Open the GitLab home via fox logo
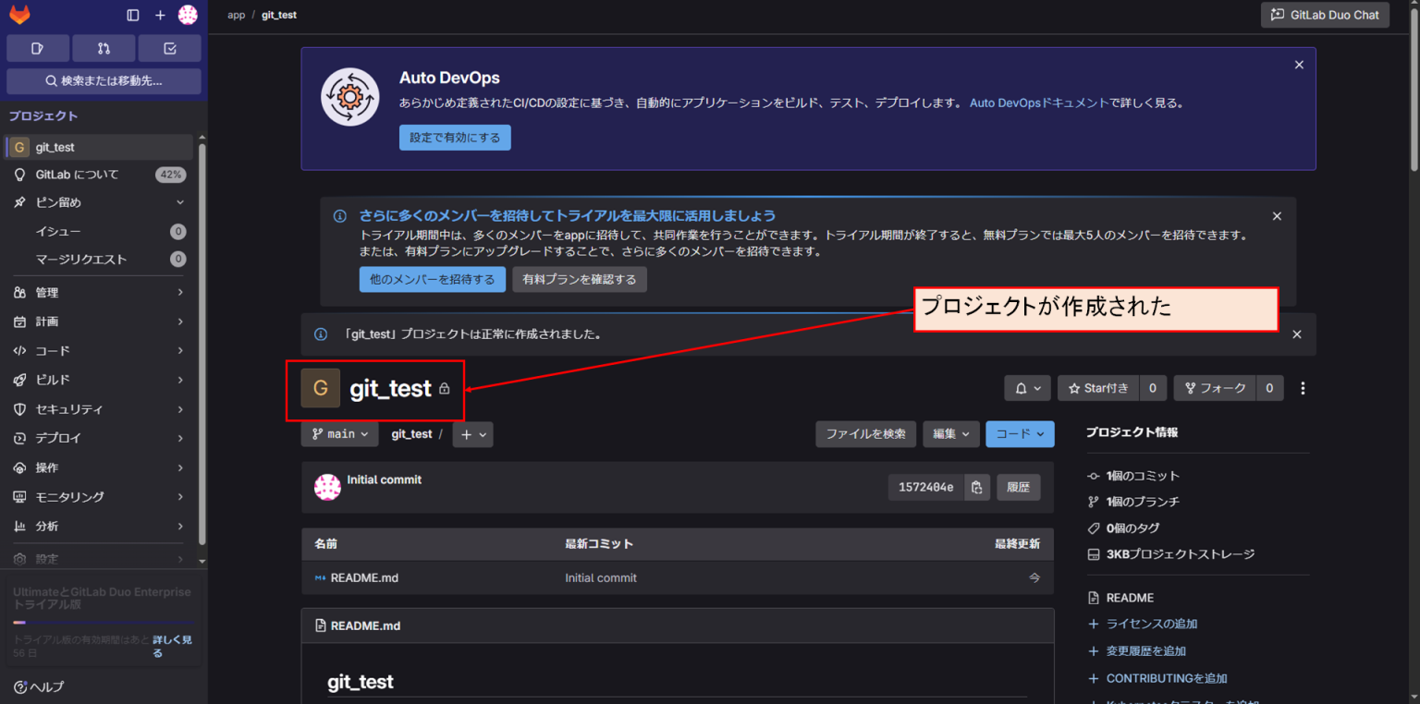 19,14
